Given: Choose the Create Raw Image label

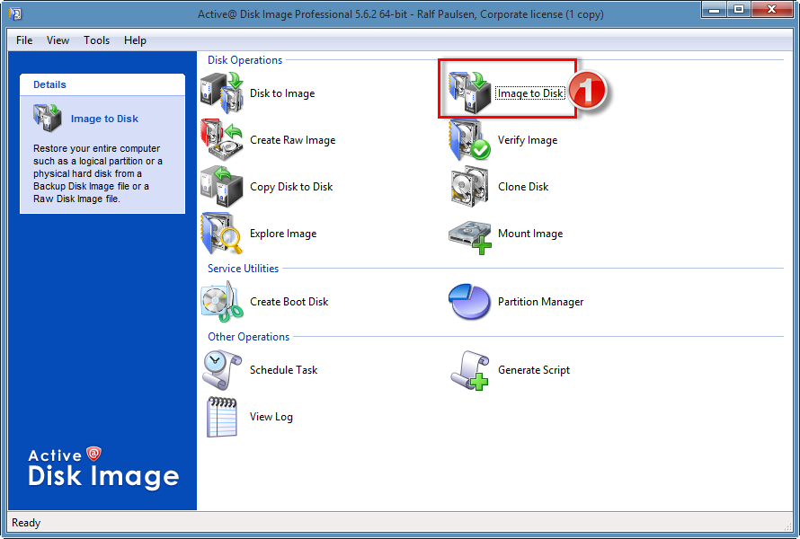Looking at the screenshot, I should tap(292, 140).
